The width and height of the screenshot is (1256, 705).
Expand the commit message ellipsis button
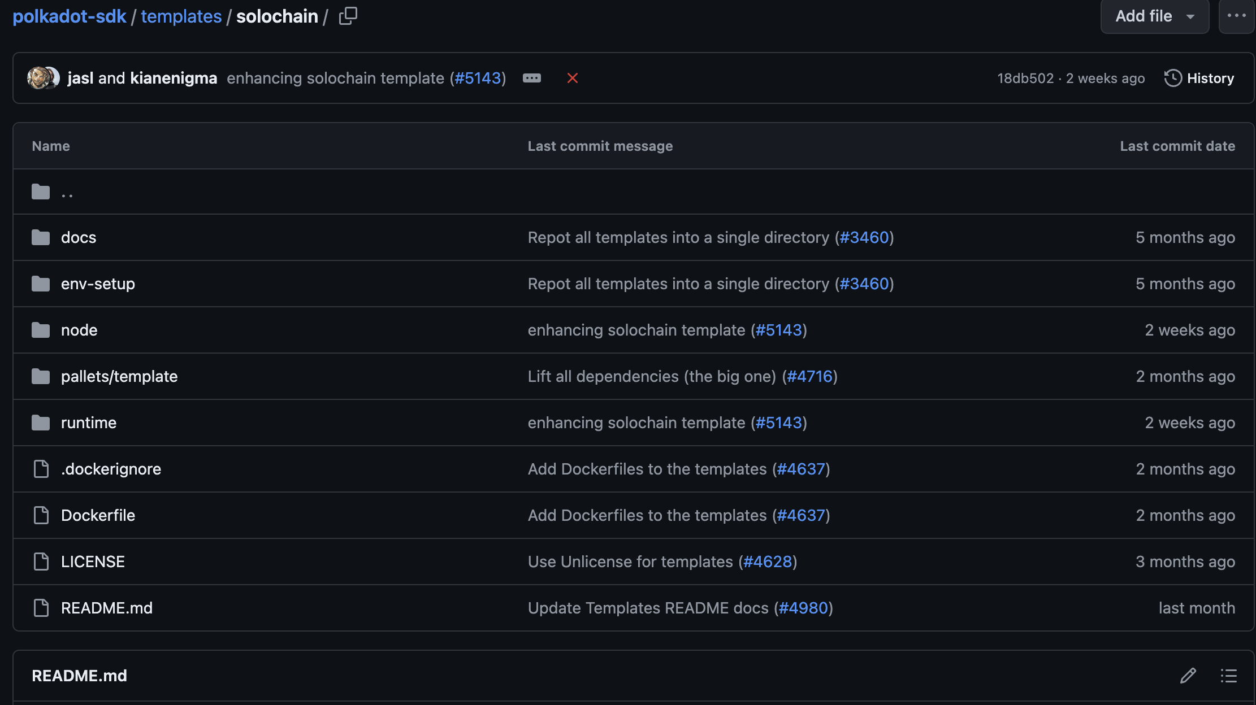coord(532,78)
